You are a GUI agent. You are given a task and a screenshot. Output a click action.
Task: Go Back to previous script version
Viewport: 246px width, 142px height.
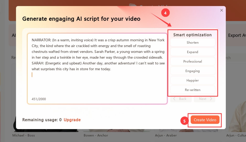coord(181,99)
